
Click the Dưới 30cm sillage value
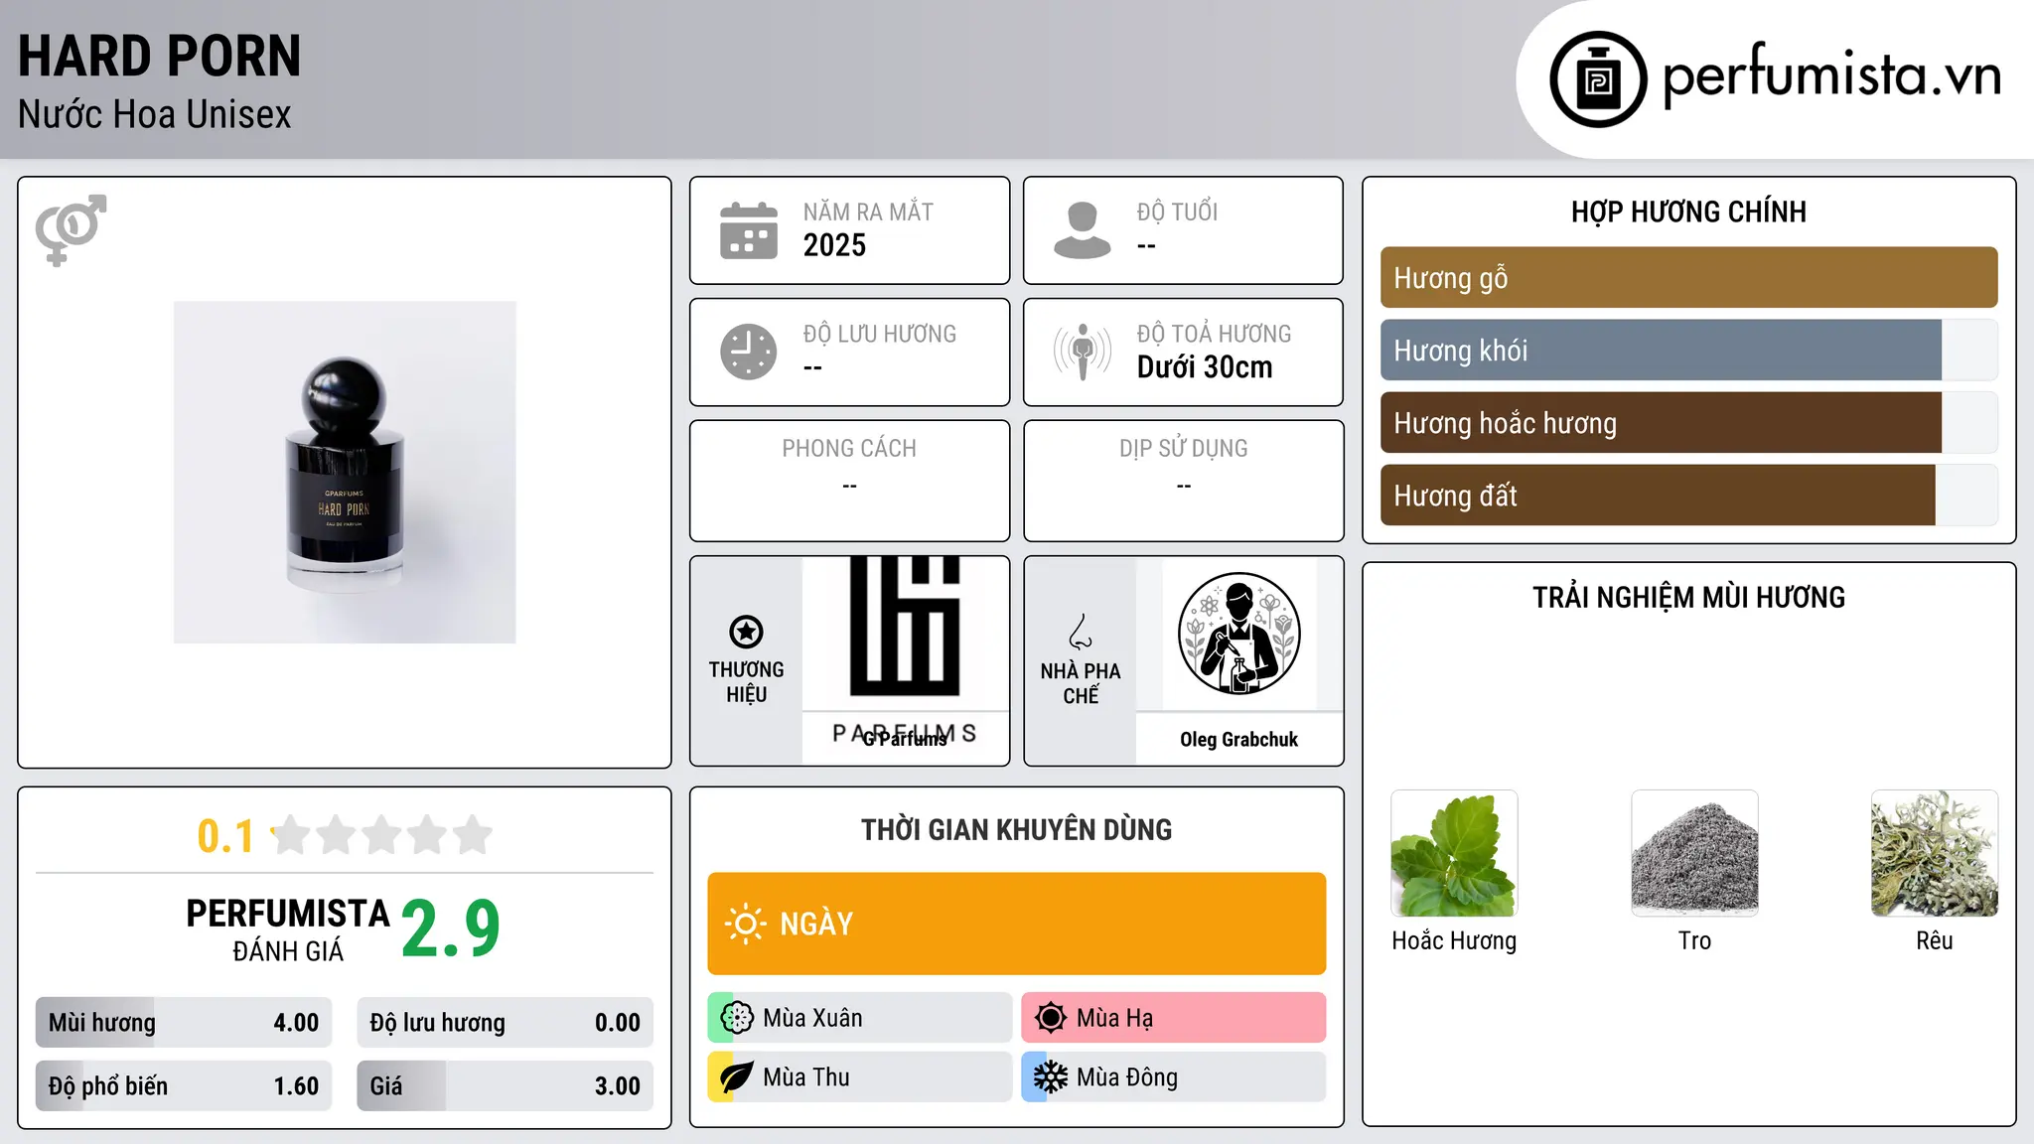click(1205, 367)
